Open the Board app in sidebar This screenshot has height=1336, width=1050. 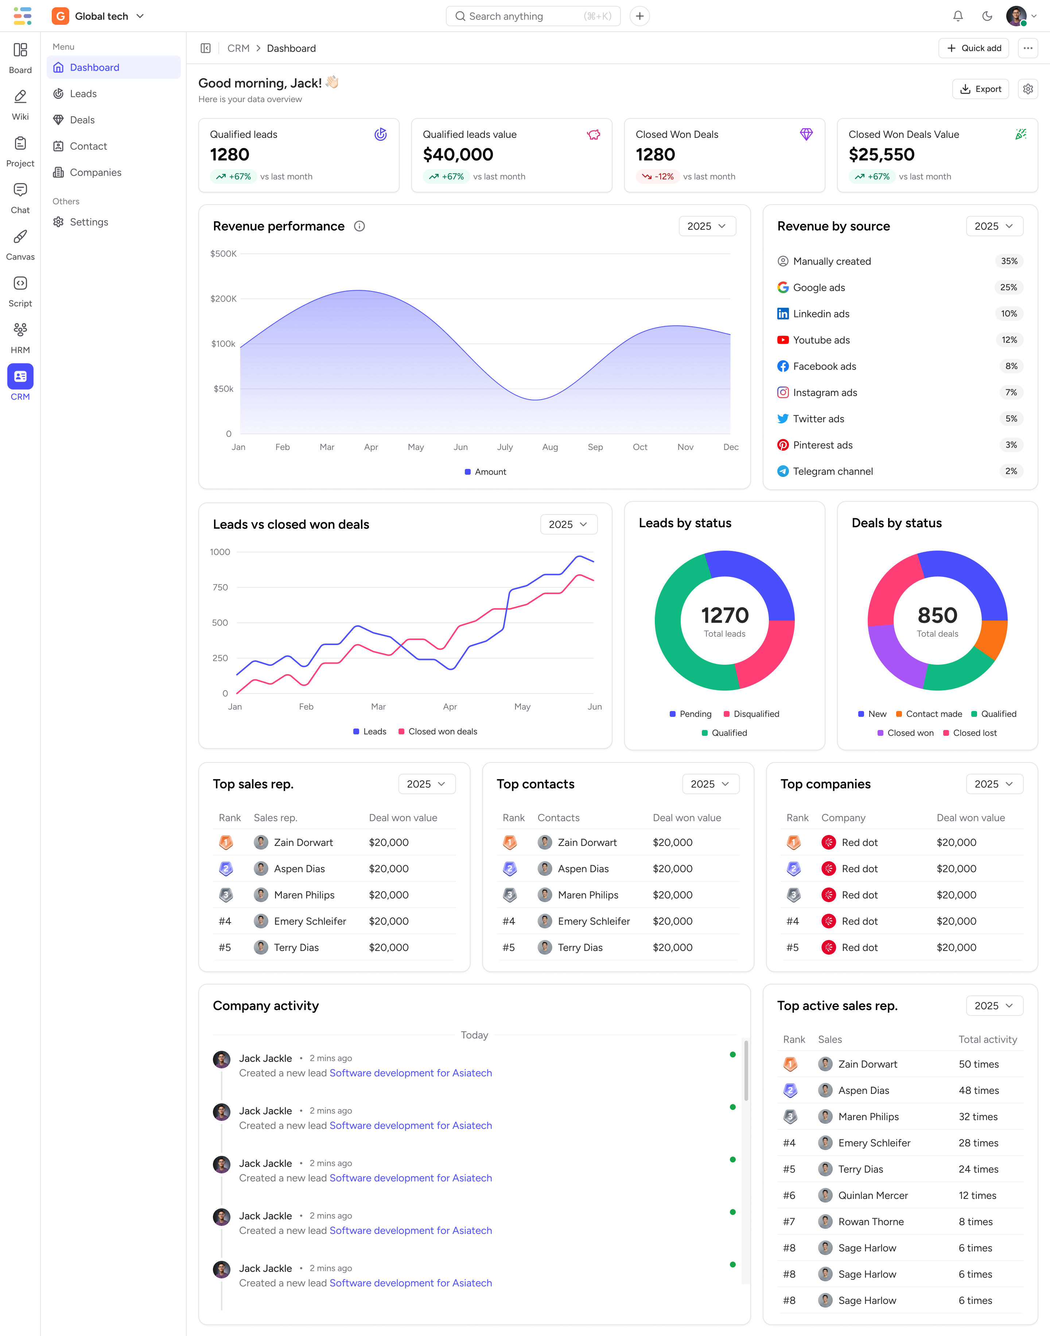[20, 50]
